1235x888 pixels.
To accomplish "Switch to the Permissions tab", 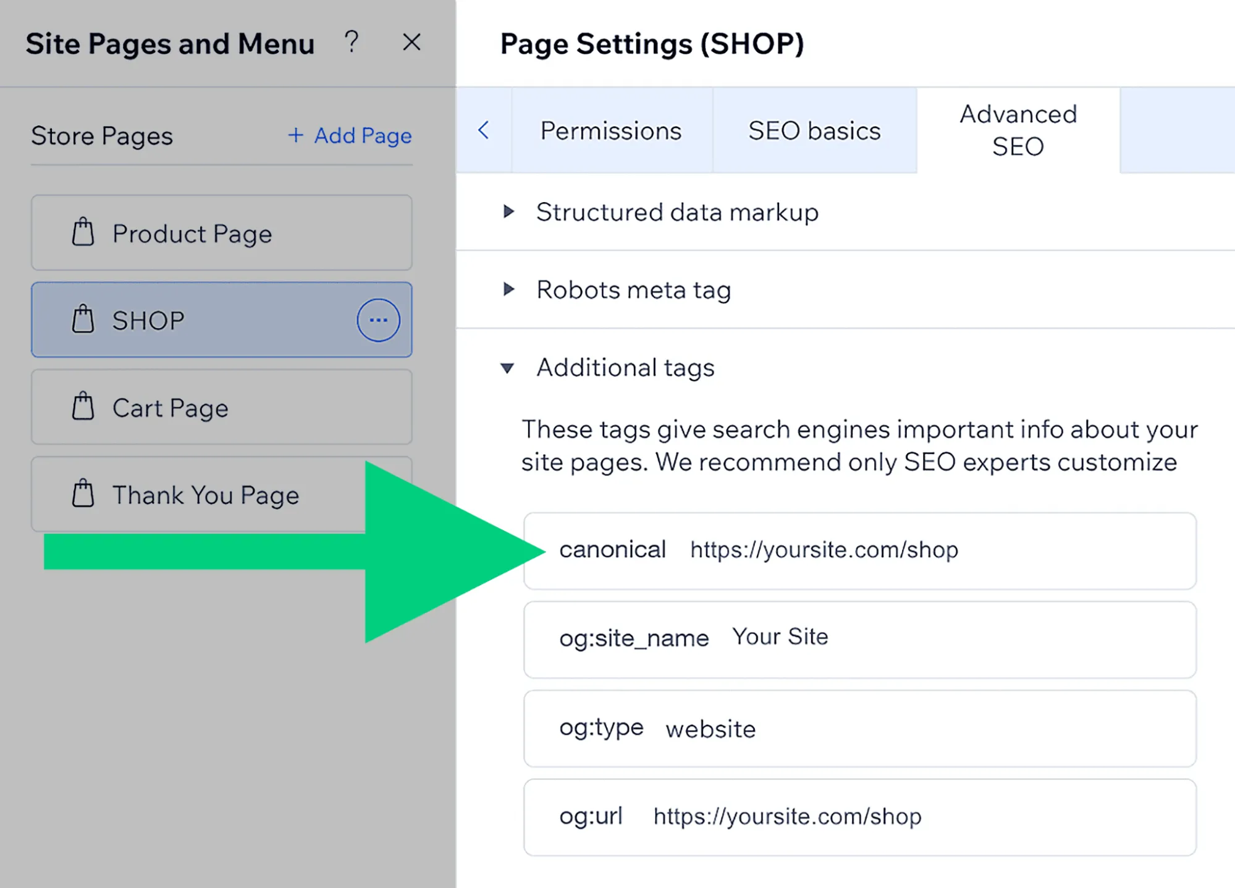I will click(611, 130).
